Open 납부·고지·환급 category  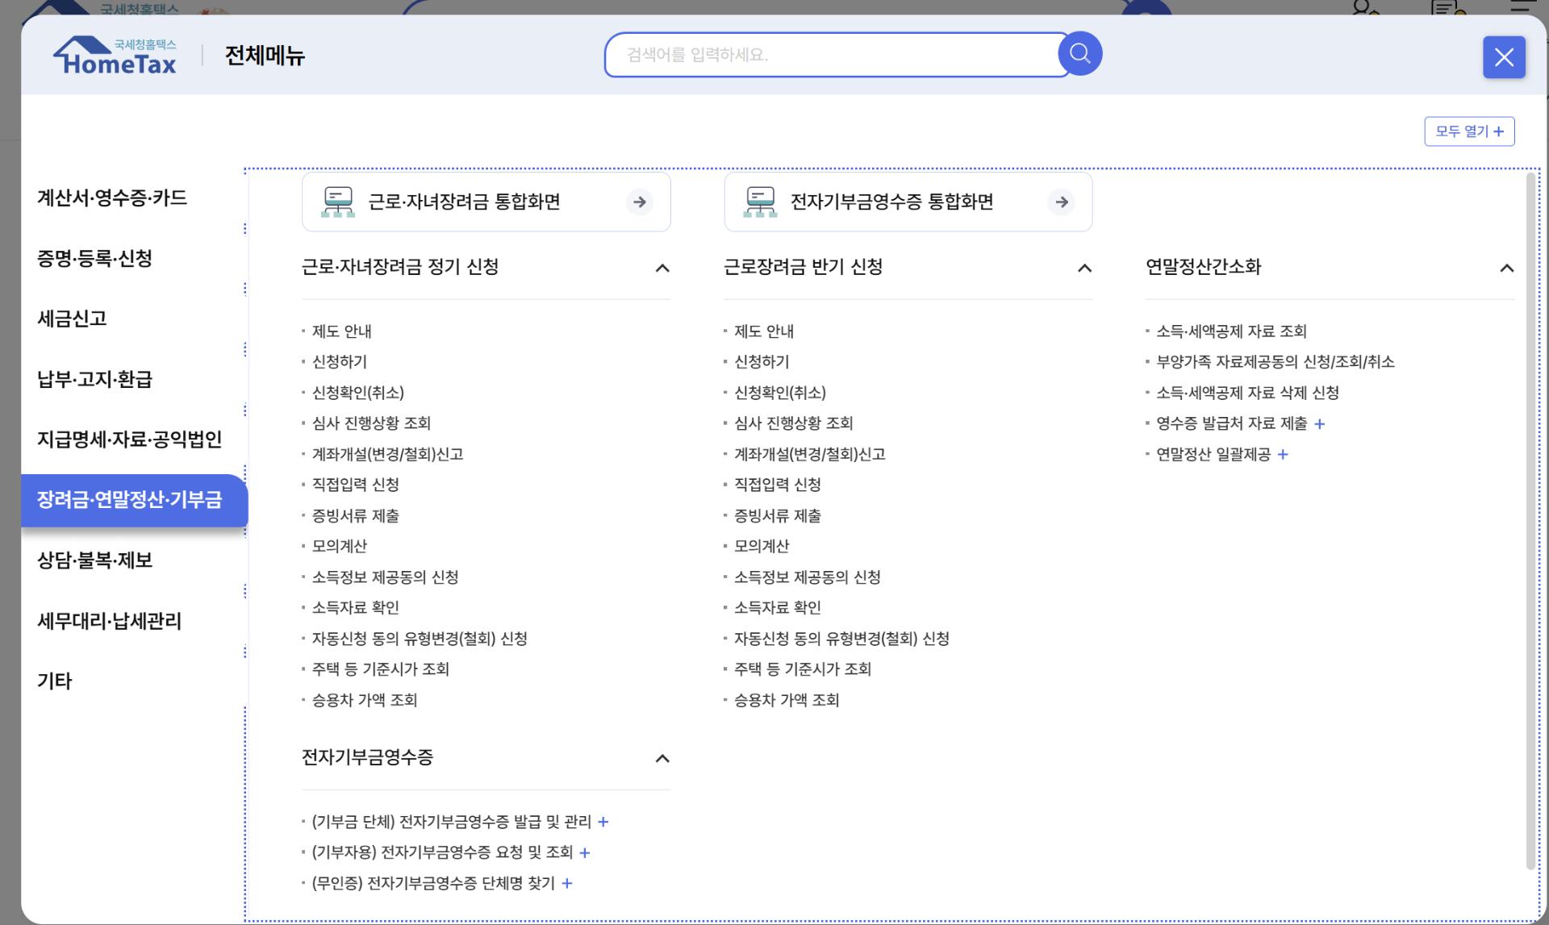pyautogui.click(x=94, y=379)
